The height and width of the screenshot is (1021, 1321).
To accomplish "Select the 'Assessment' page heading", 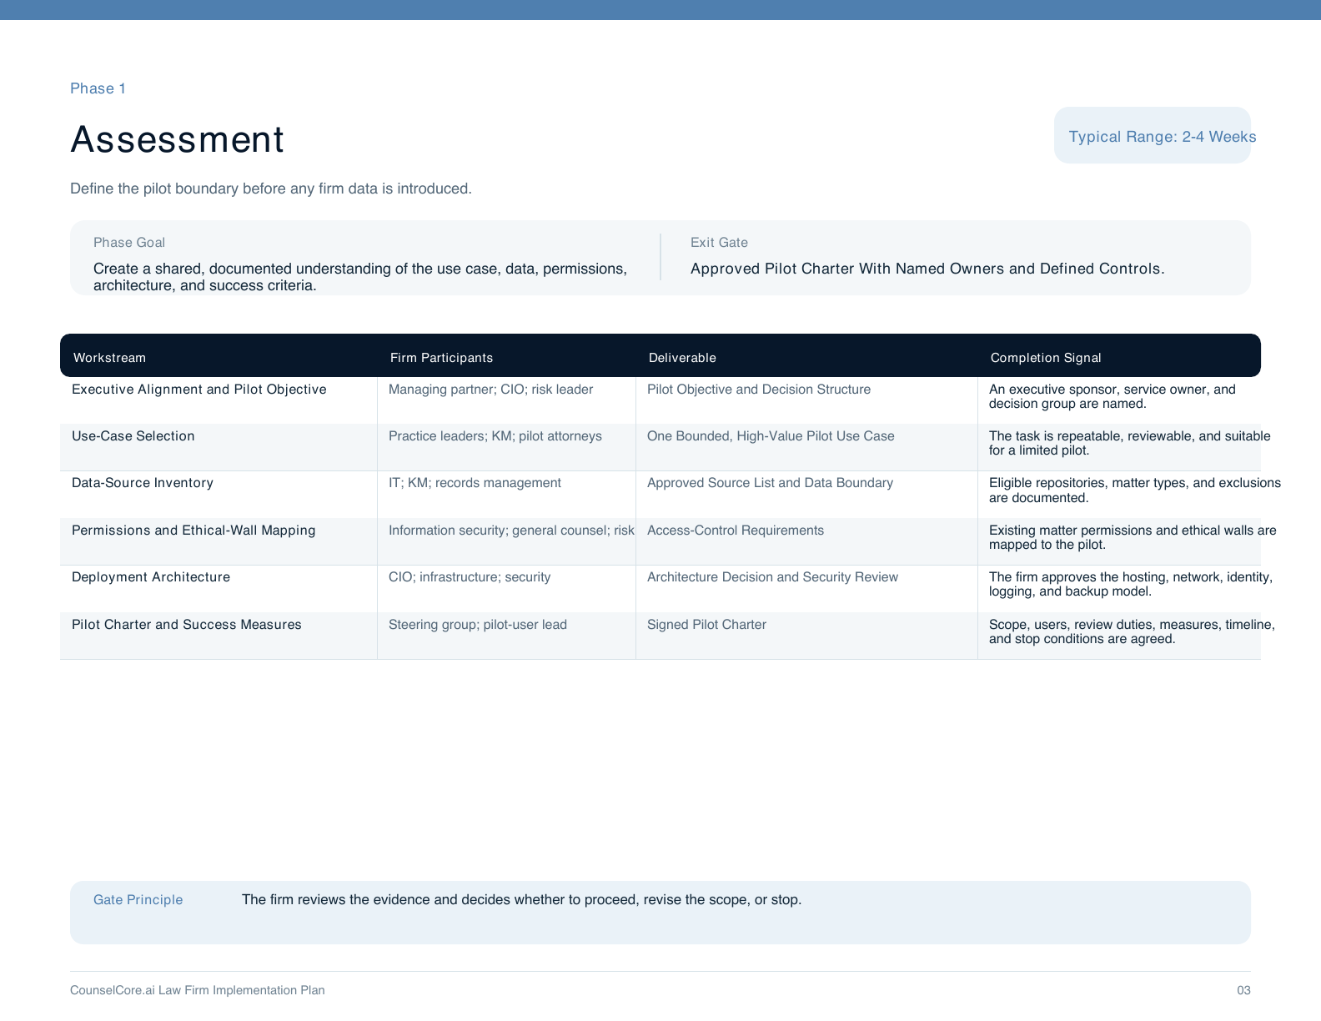I will 177,139.
